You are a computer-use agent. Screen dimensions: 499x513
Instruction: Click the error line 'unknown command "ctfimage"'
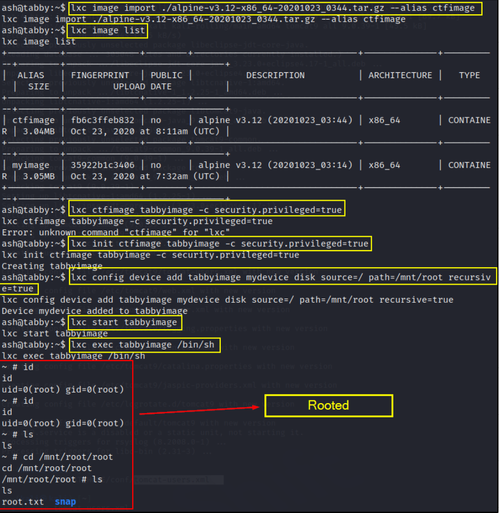[x=116, y=232]
